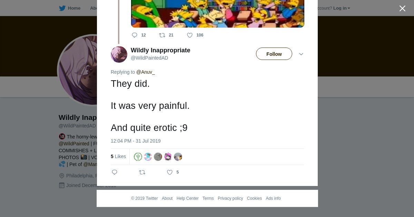The image size is (414, 217).
Task: Click the Twitter bird Home icon
Action: pos(62,8)
